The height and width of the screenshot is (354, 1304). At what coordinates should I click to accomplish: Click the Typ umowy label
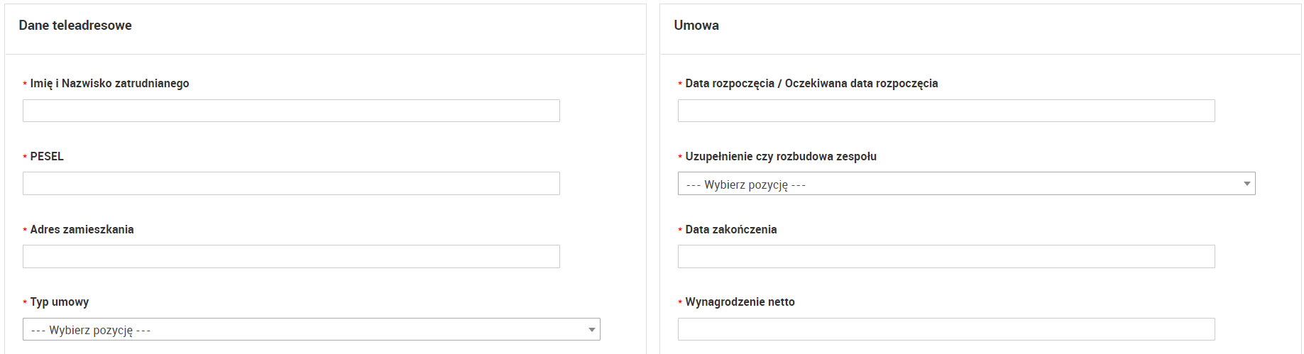[x=60, y=302]
